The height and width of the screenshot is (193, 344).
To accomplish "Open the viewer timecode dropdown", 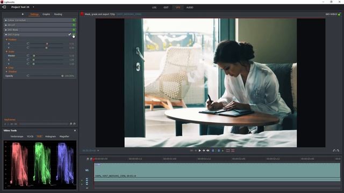I will [98, 151].
